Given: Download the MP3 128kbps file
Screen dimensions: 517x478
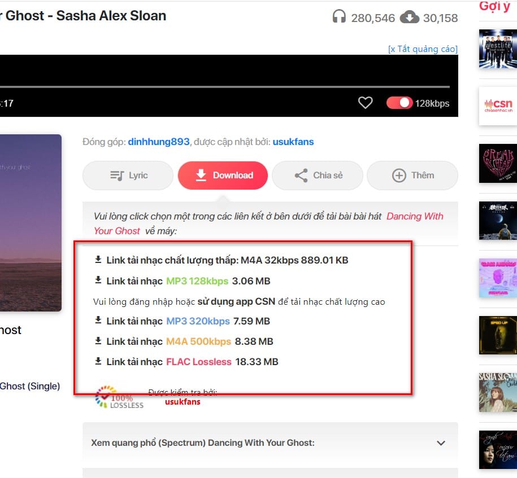Looking at the screenshot, I should [197, 280].
